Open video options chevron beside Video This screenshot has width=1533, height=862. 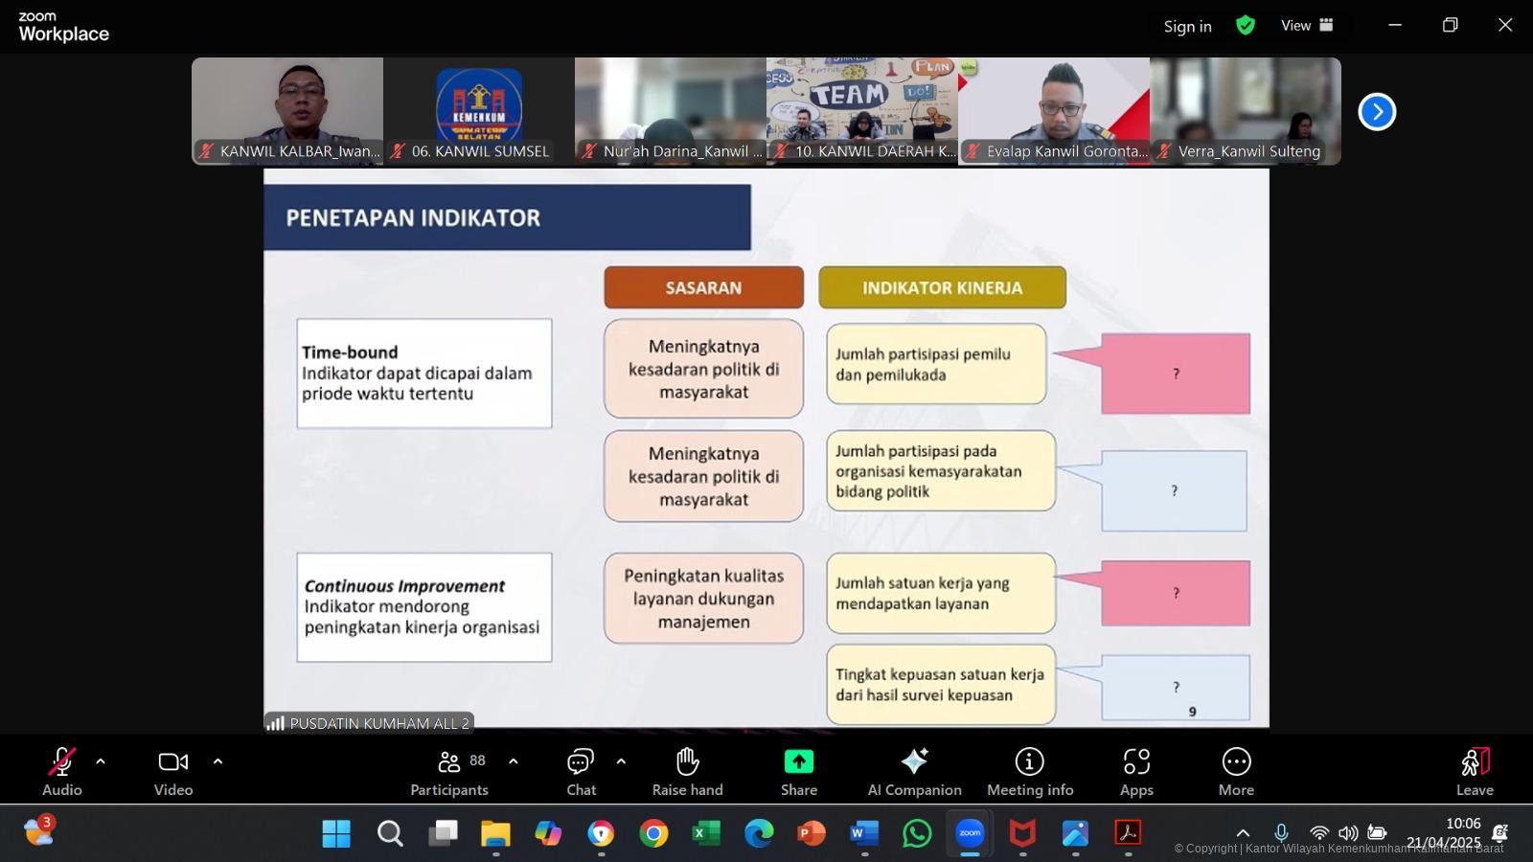coord(217,762)
